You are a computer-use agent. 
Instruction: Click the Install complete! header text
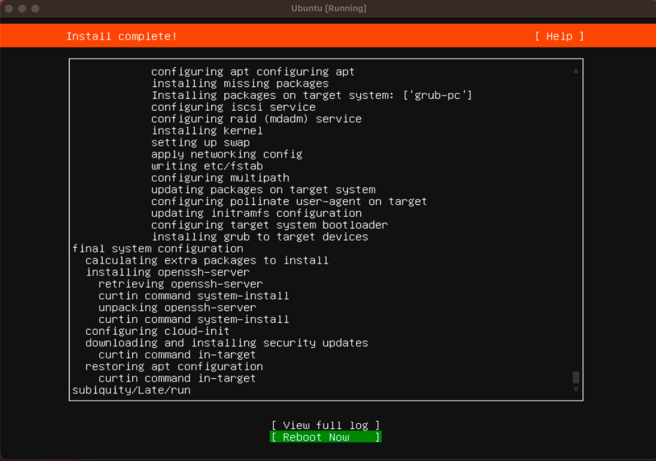coord(122,36)
